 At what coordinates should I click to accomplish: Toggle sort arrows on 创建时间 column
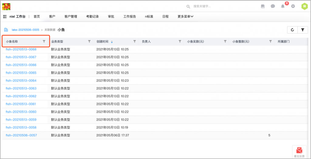click(112, 42)
